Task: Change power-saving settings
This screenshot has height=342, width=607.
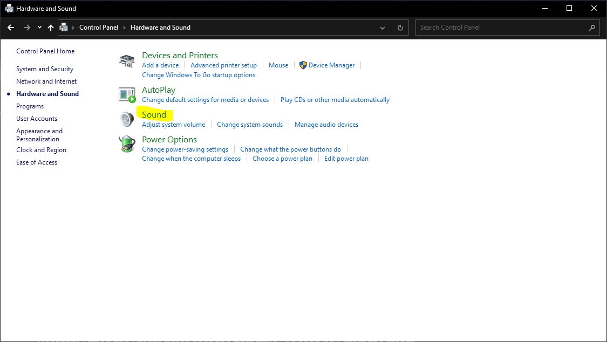Action: click(185, 149)
